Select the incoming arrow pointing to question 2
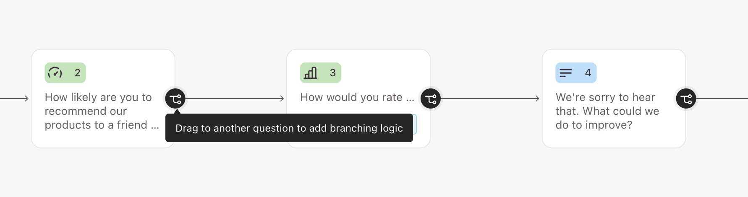The width and height of the screenshot is (748, 197). 14,99
